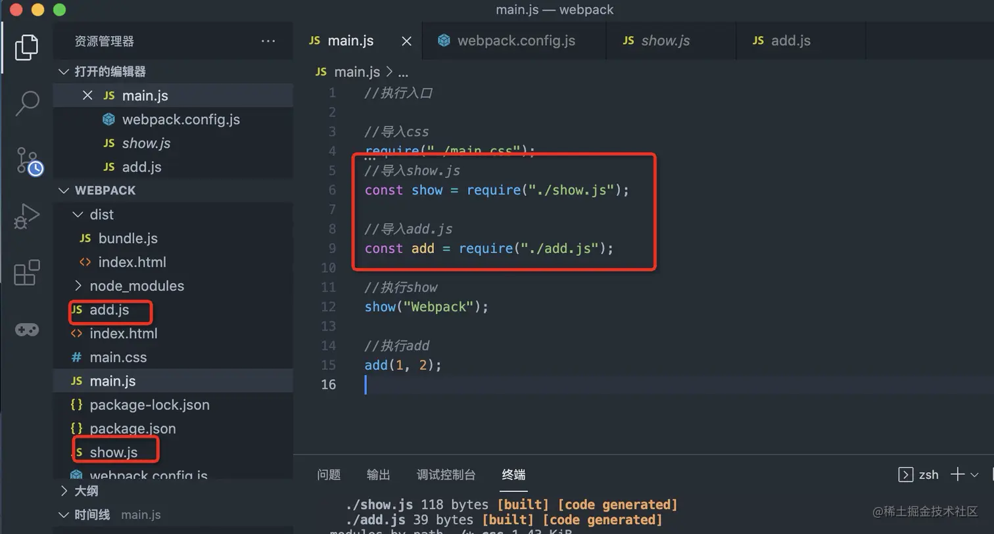Image resolution: width=994 pixels, height=534 pixels.
Task: Click the yellow macOS minimize button
Action: pos(38,10)
